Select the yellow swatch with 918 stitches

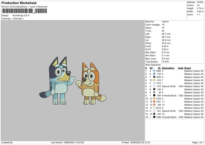(x=154, y=80)
